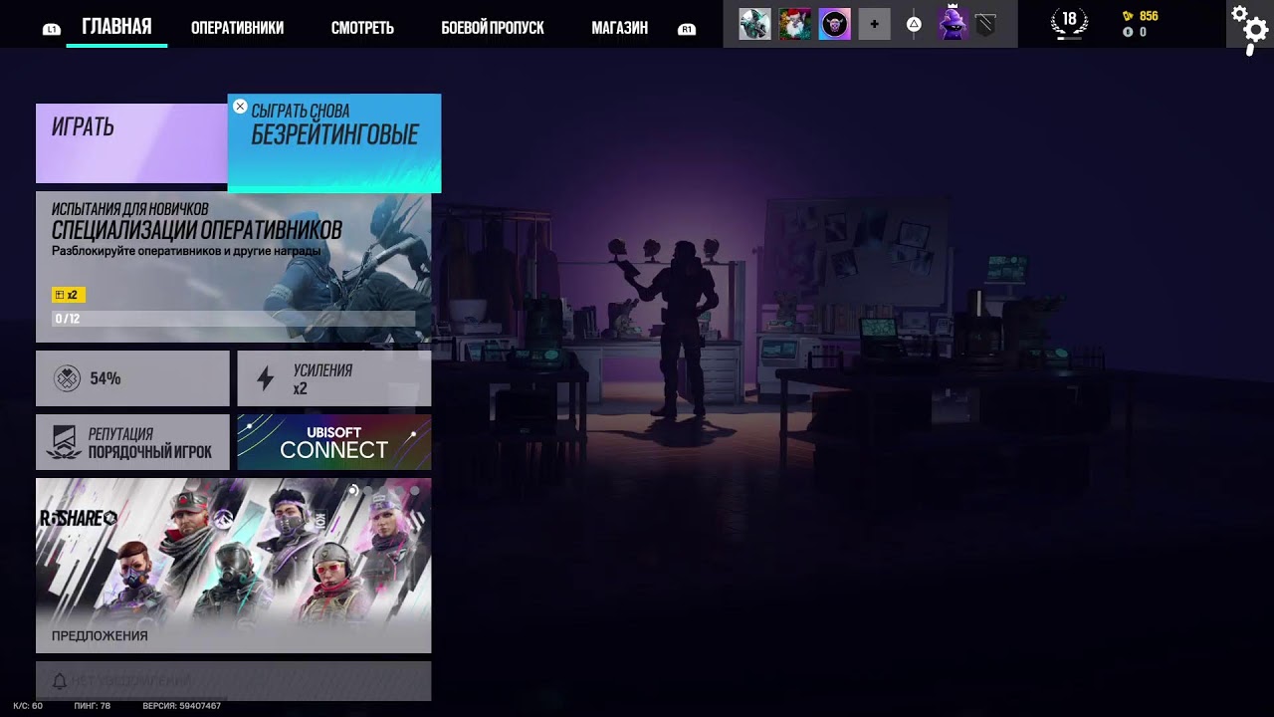The height and width of the screenshot is (717, 1274).
Task: Click the rank shield badge icon
Action: pyautogui.click(x=985, y=25)
